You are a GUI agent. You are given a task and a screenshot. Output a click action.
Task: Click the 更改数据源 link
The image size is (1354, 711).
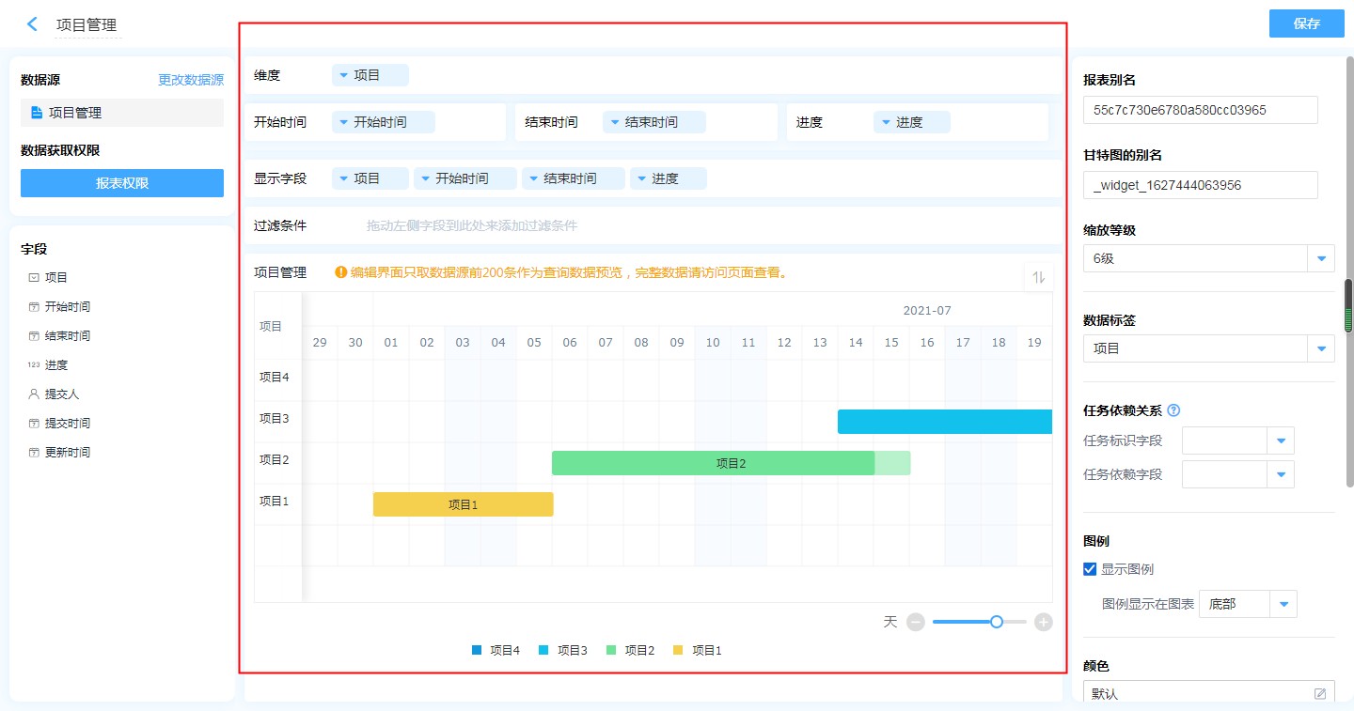191,80
